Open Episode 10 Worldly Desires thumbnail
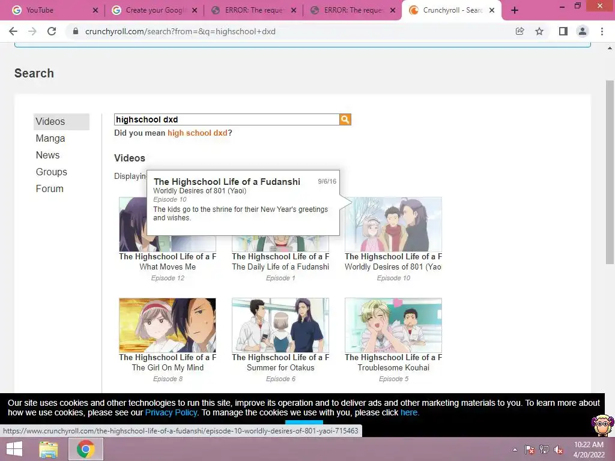Image resolution: width=615 pixels, height=461 pixels. (x=393, y=224)
